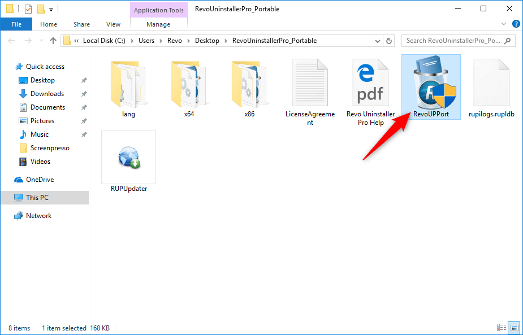This screenshot has height=335, width=523.
Task: Click the Users breadcrumb
Action: point(146,41)
